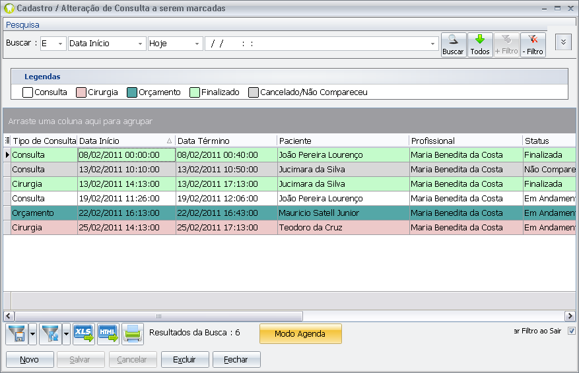The width and height of the screenshot is (579, 373).
Task: Sort by Data Início column header
Action: (x=126, y=141)
